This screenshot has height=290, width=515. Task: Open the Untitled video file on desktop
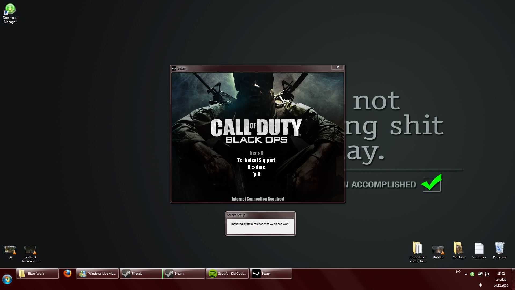click(x=438, y=252)
